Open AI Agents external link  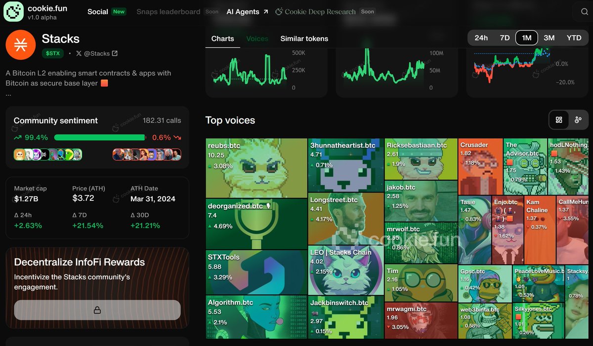click(x=247, y=11)
